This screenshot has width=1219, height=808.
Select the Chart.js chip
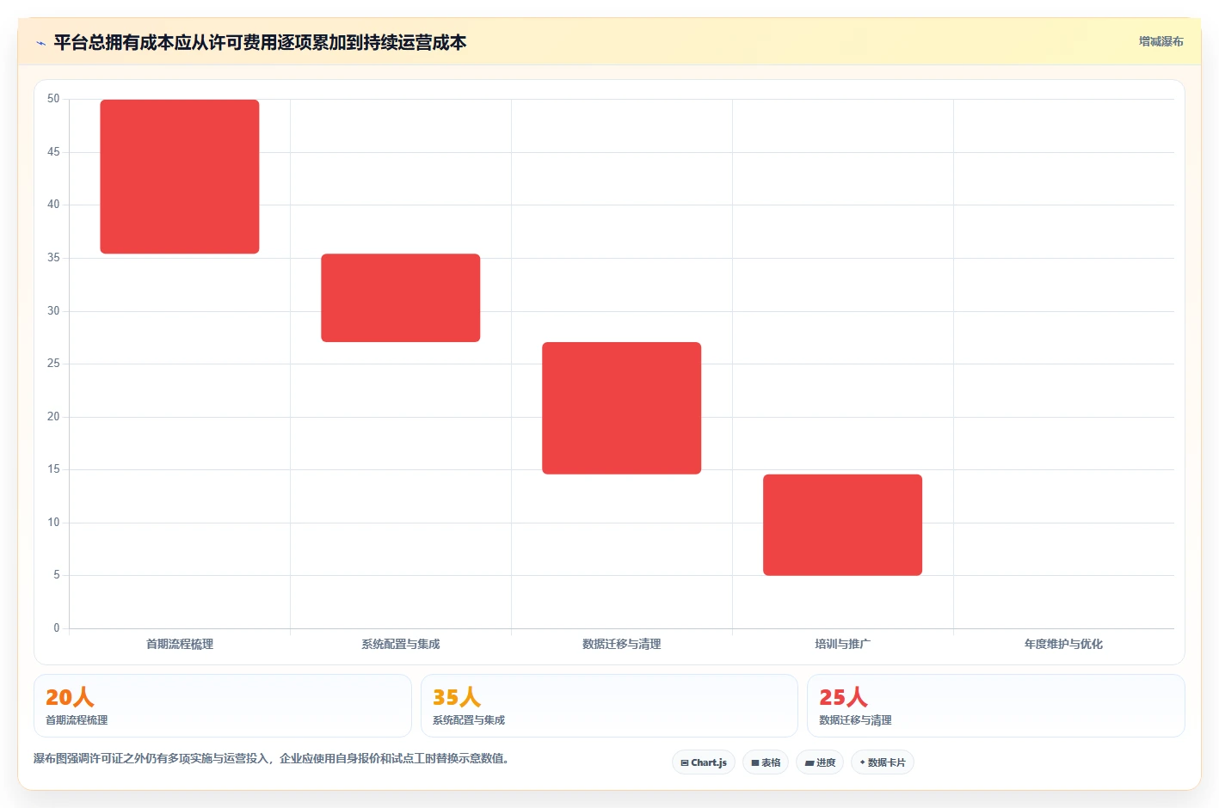point(704,762)
